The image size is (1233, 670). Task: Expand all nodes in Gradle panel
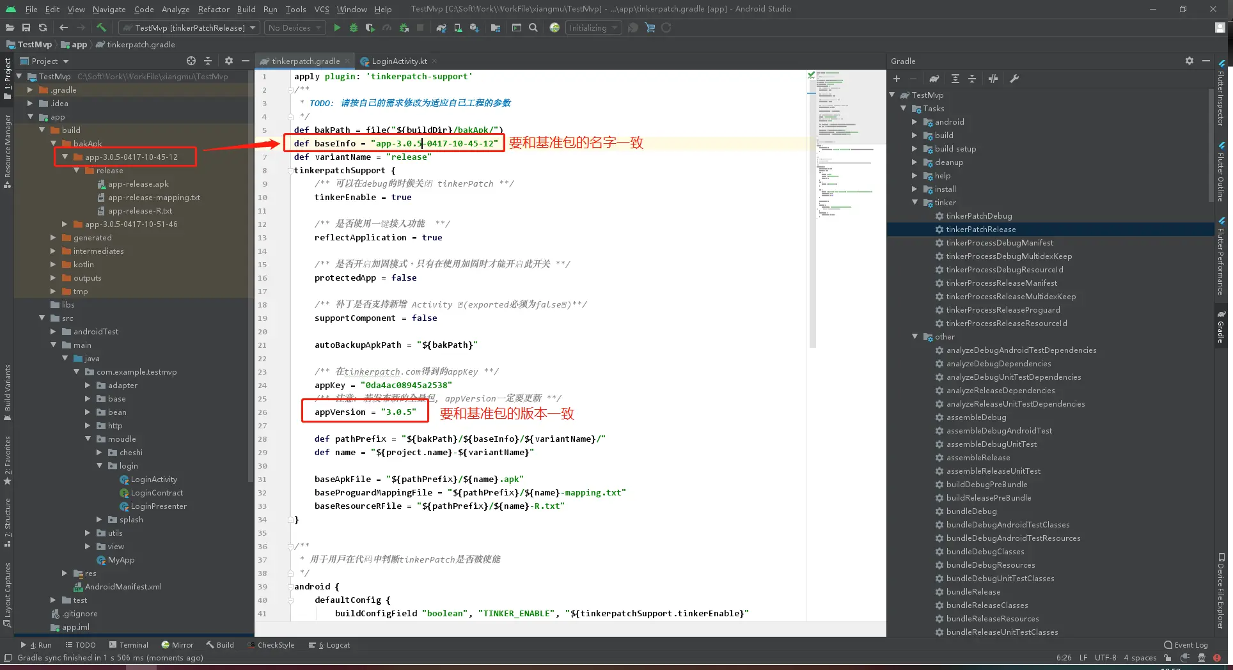point(955,79)
